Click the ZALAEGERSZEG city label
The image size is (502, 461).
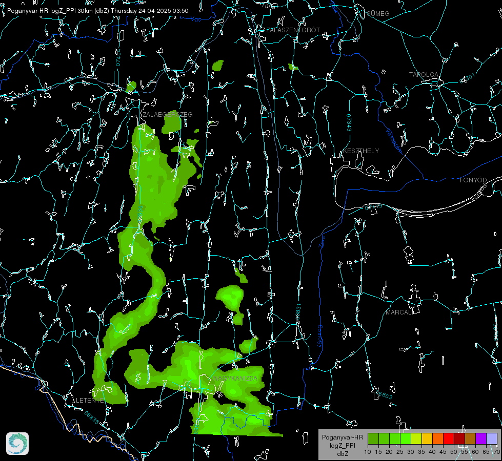pos(168,115)
